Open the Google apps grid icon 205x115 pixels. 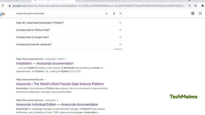tap(200, 13)
